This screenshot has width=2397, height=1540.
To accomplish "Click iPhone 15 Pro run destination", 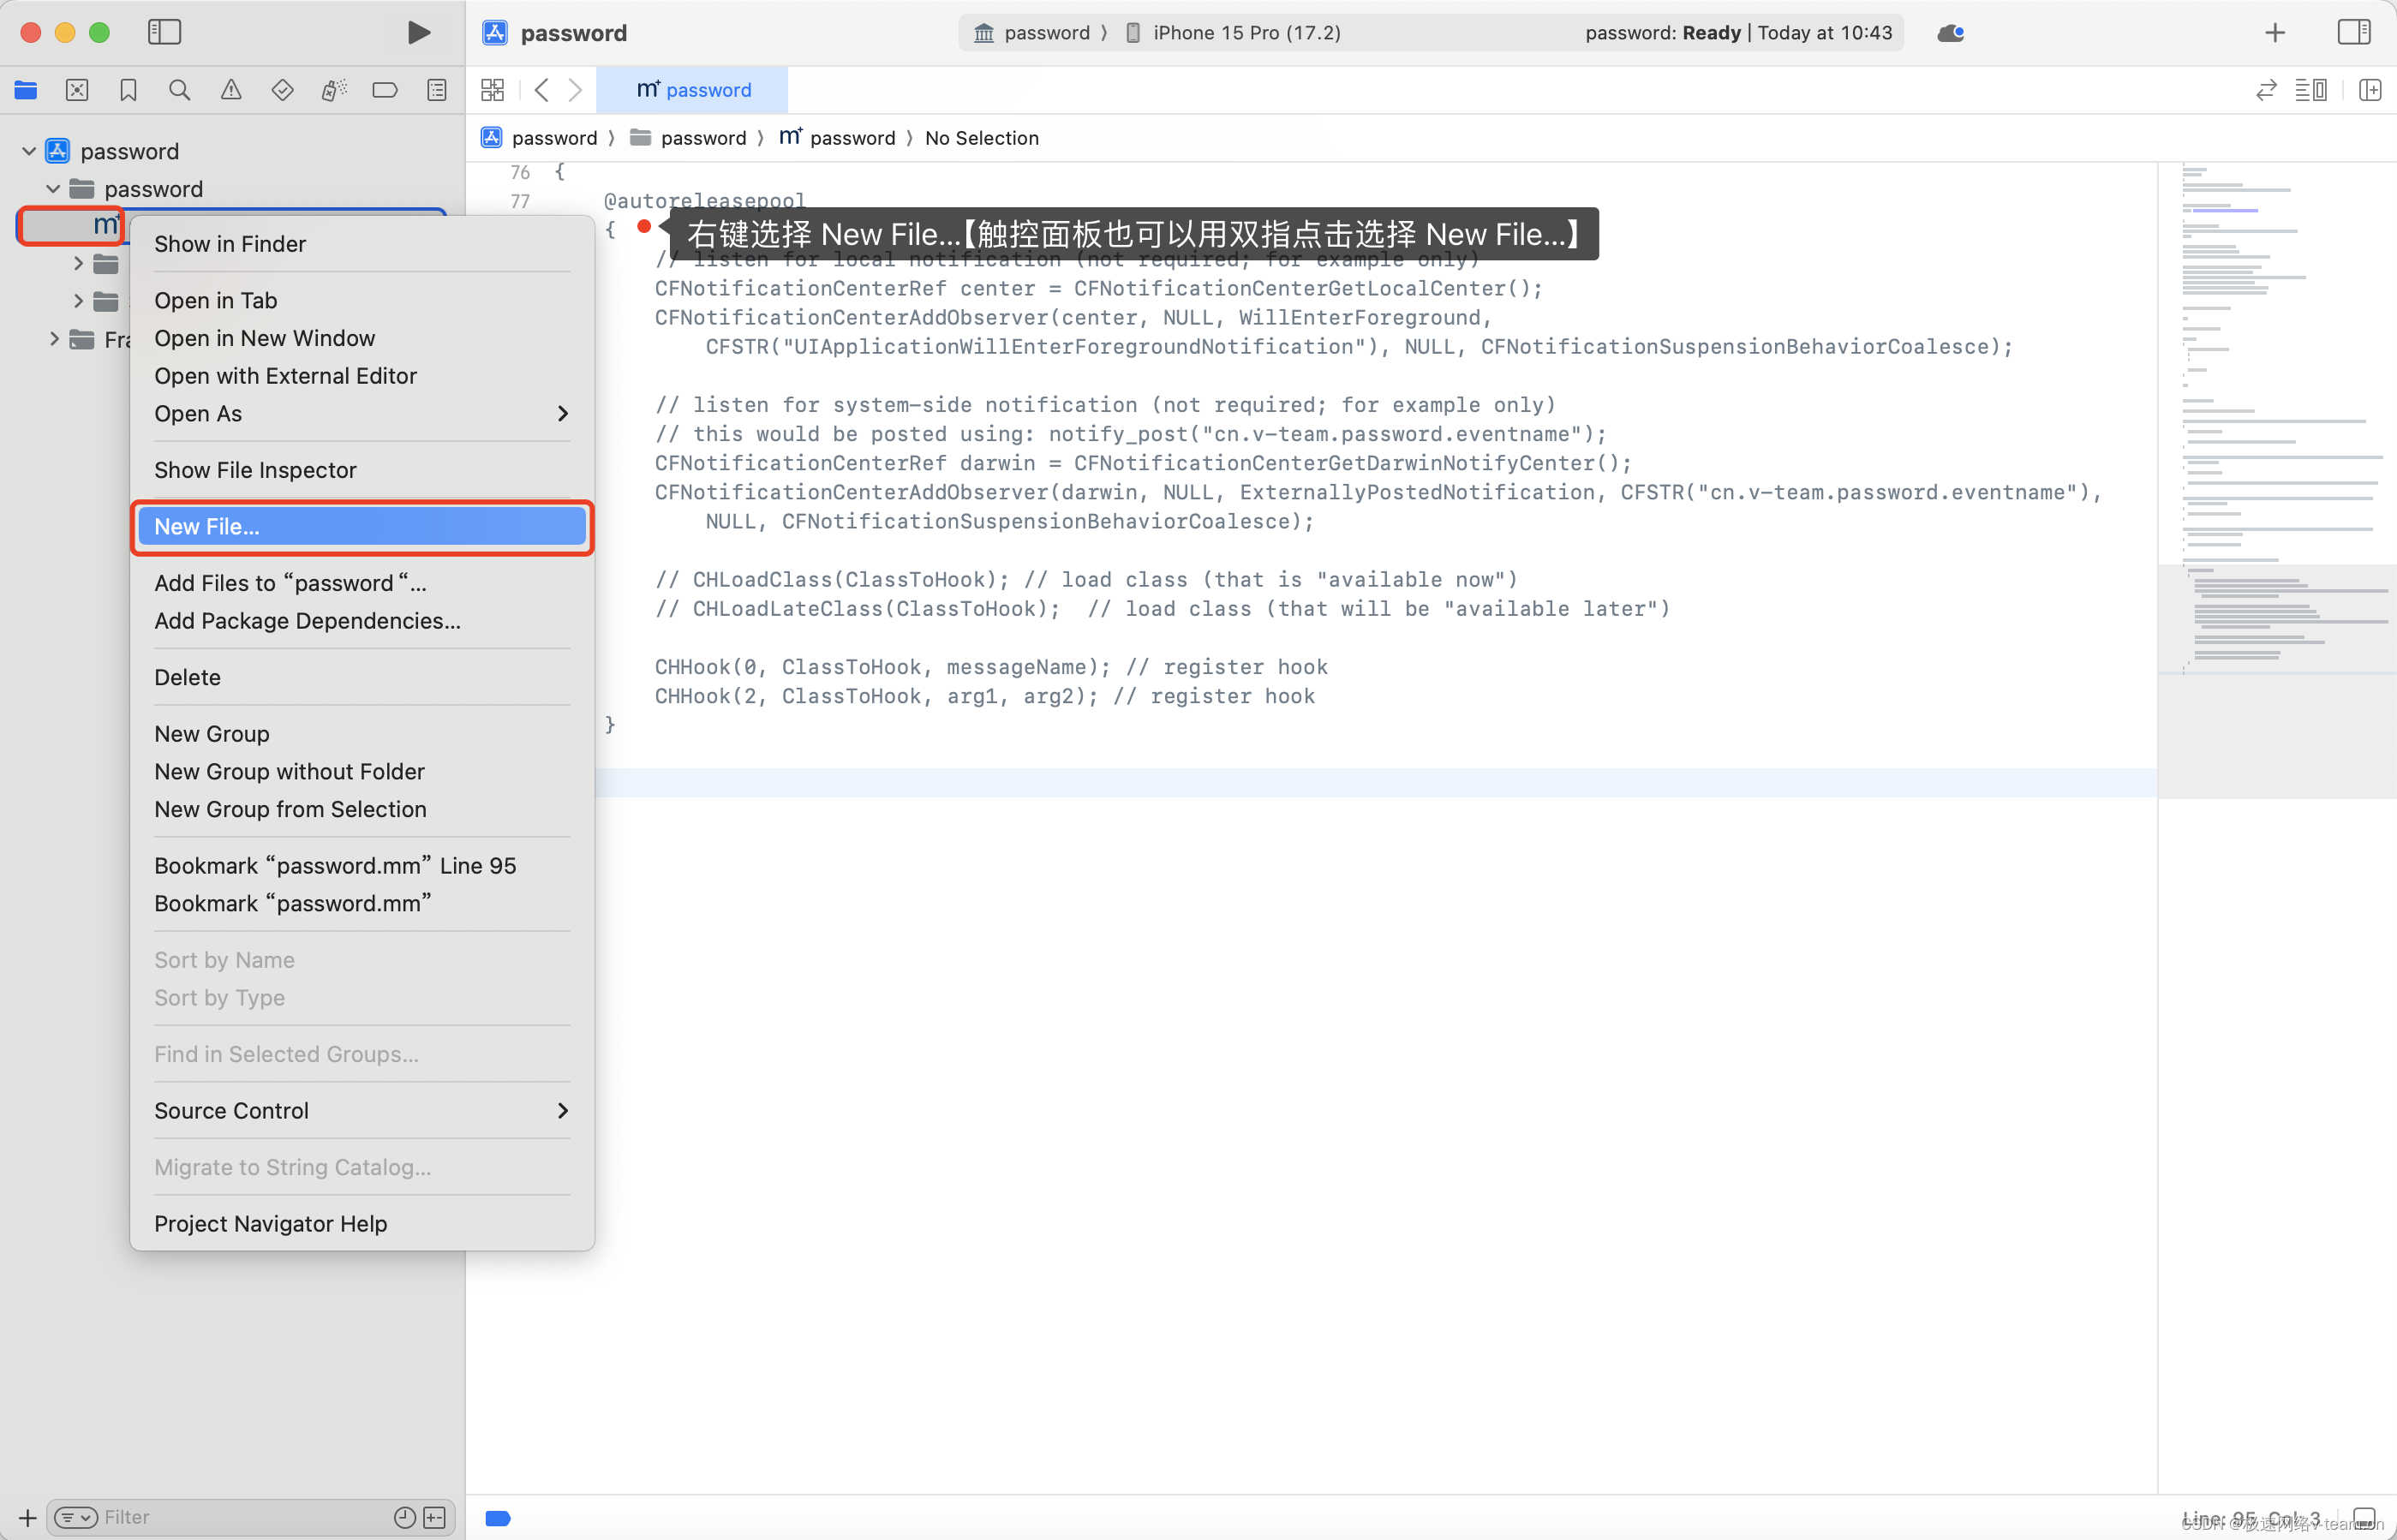I will tap(1245, 33).
